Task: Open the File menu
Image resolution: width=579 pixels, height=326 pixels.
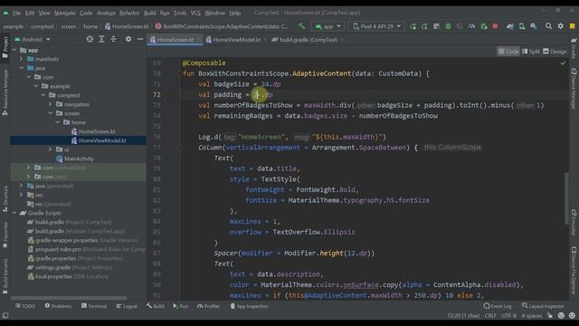Action: 17,13
